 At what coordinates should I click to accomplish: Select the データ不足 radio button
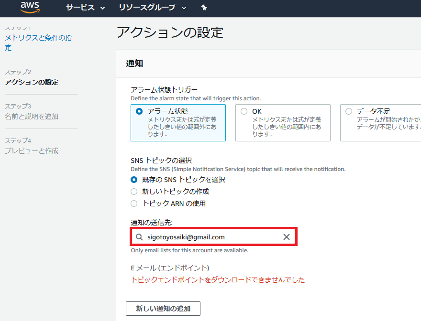[x=348, y=111]
